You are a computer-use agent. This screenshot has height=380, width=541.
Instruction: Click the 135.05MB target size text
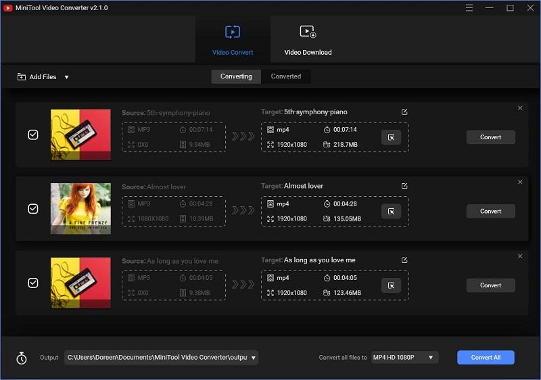(347, 218)
